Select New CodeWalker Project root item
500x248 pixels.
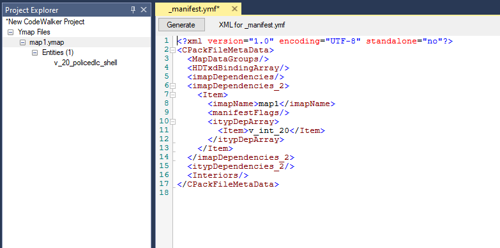click(45, 22)
